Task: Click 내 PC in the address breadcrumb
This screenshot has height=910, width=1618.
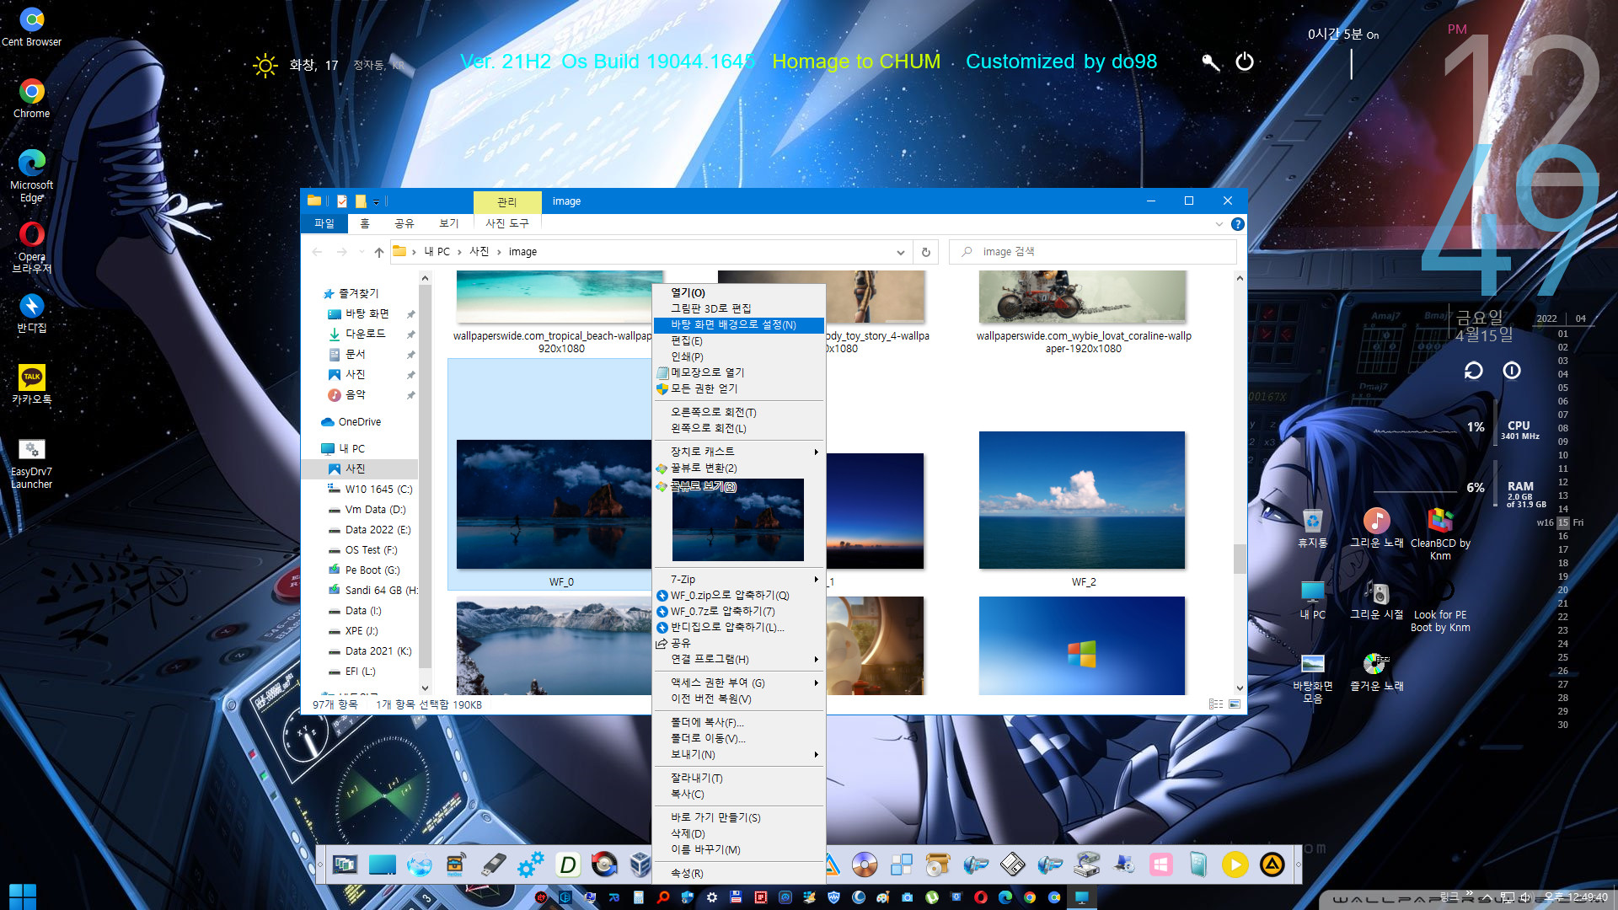Action: [437, 252]
